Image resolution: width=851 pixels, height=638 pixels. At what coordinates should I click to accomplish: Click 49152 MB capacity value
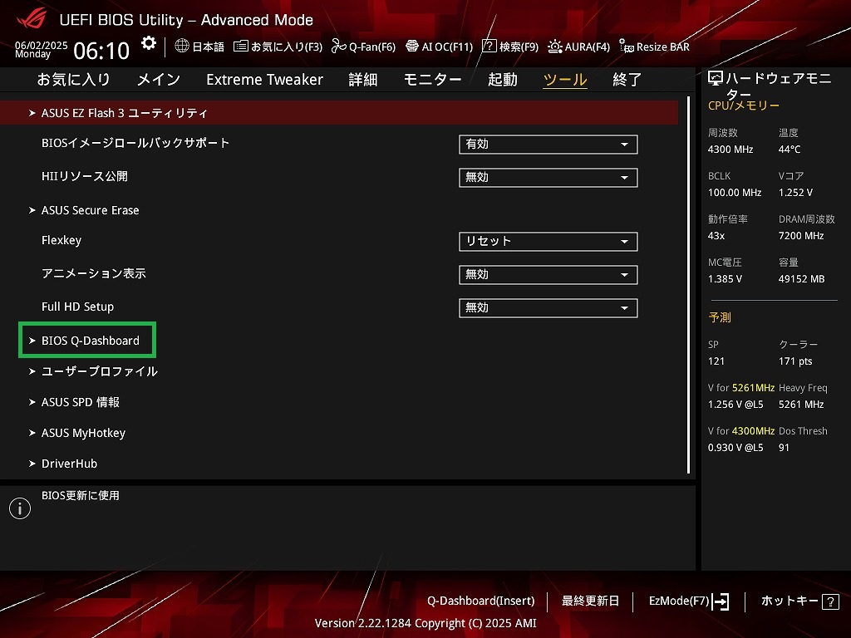click(802, 279)
